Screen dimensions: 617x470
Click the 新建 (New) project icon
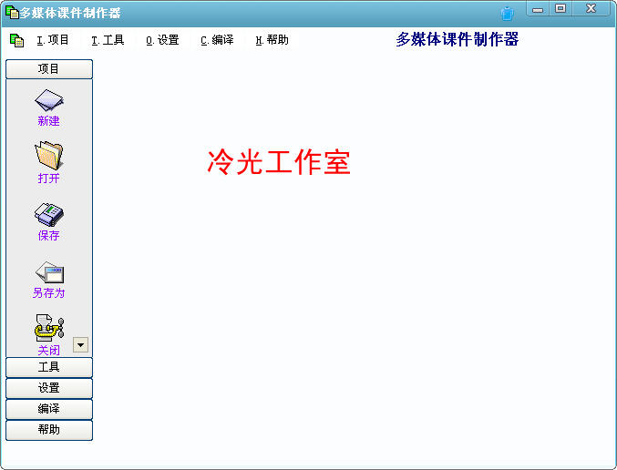click(x=49, y=100)
